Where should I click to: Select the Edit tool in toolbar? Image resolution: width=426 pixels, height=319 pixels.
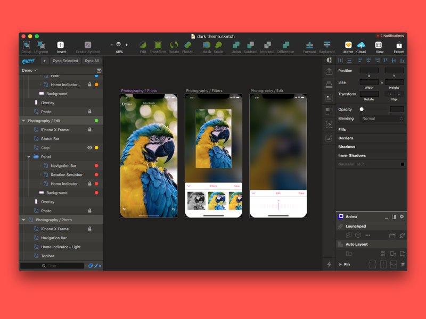(x=143, y=45)
